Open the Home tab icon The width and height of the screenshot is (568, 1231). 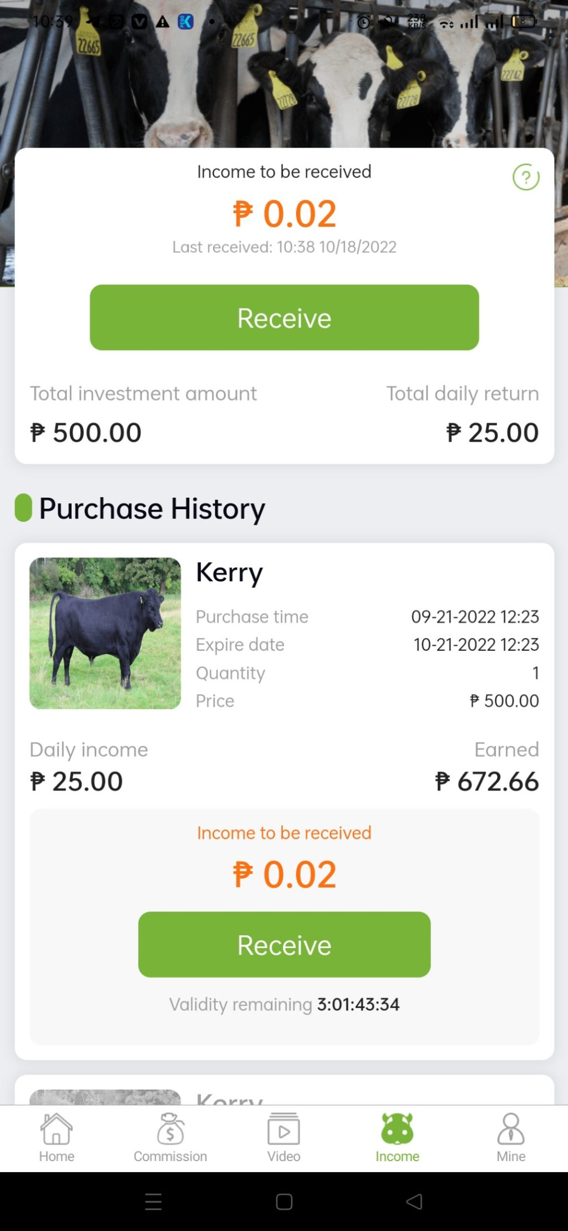pos(57,1129)
